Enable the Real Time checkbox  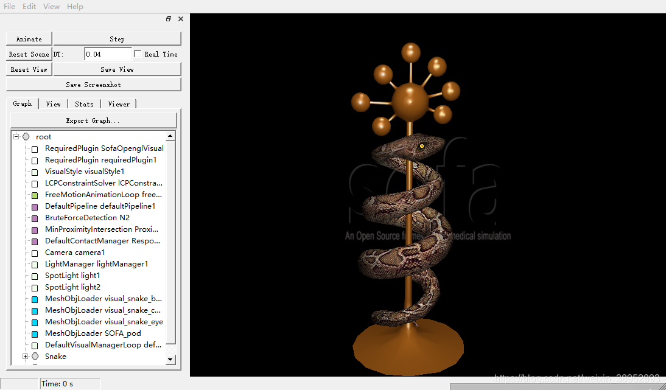[138, 54]
